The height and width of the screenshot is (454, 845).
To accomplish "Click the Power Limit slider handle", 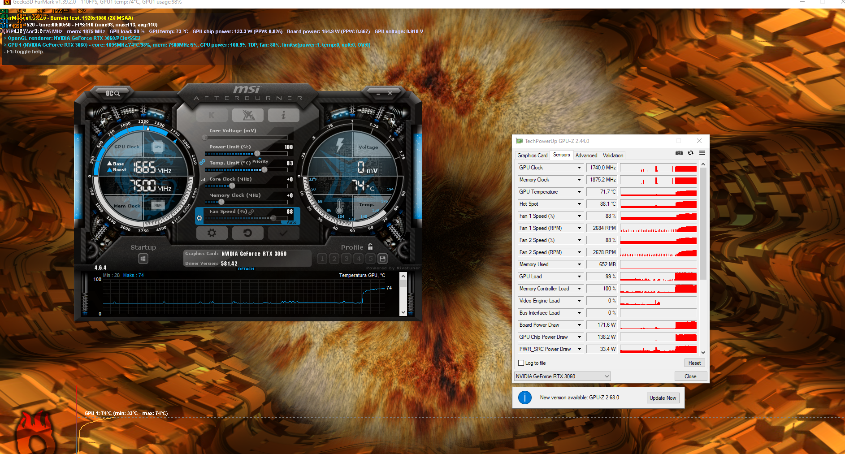I will point(257,154).
